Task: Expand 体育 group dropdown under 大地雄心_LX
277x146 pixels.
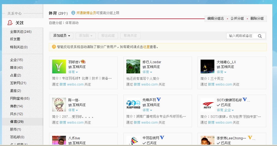Action: pyautogui.click(x=222, y=72)
